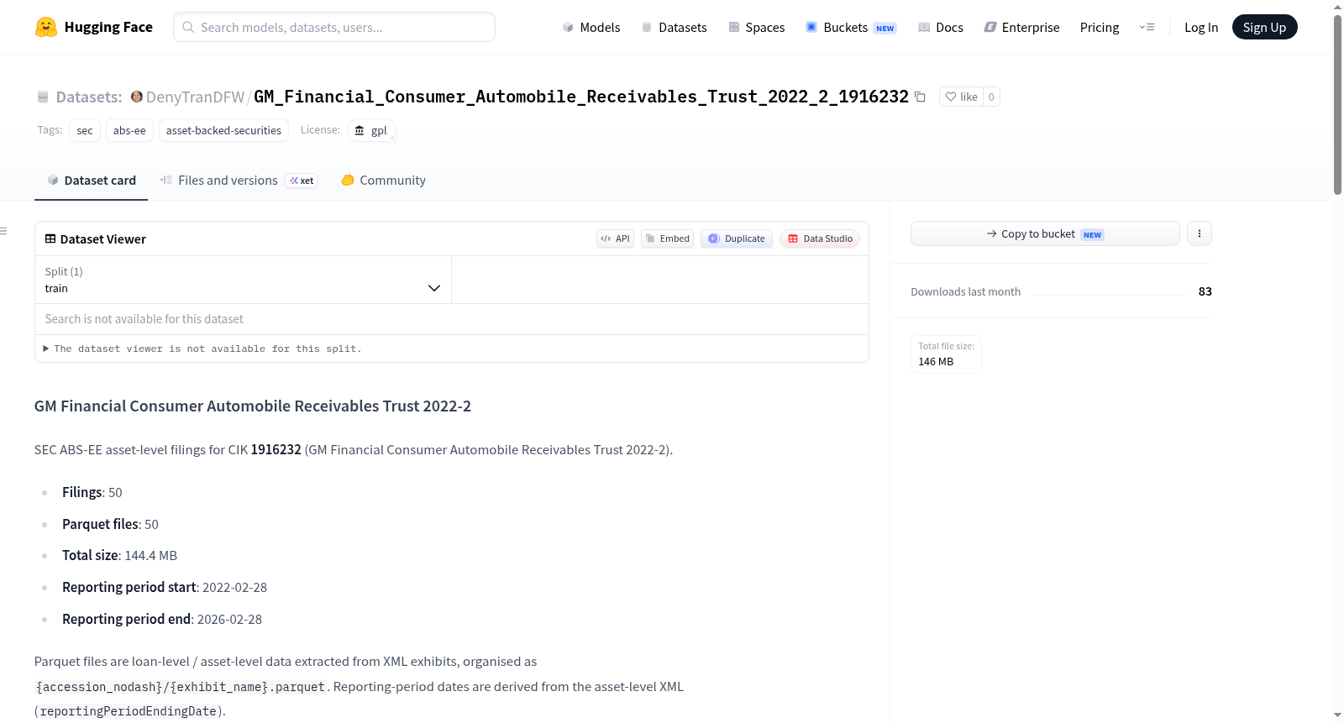Click the Embed button
Viewport: 1344px width, 723px height.
point(667,238)
